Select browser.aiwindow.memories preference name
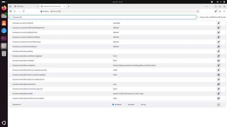This screenshot has width=227, height=127. click(x=24, y=84)
